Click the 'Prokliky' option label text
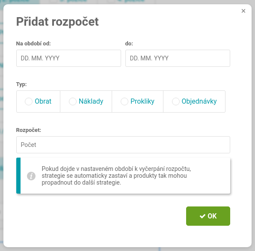The image size is (255, 251). (142, 101)
